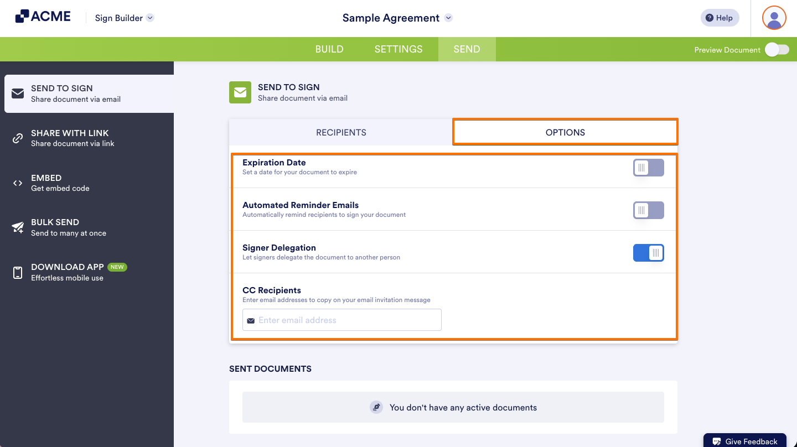The image size is (797, 447).
Task: Click the NEW badge next to Download App
Action: tap(117, 267)
